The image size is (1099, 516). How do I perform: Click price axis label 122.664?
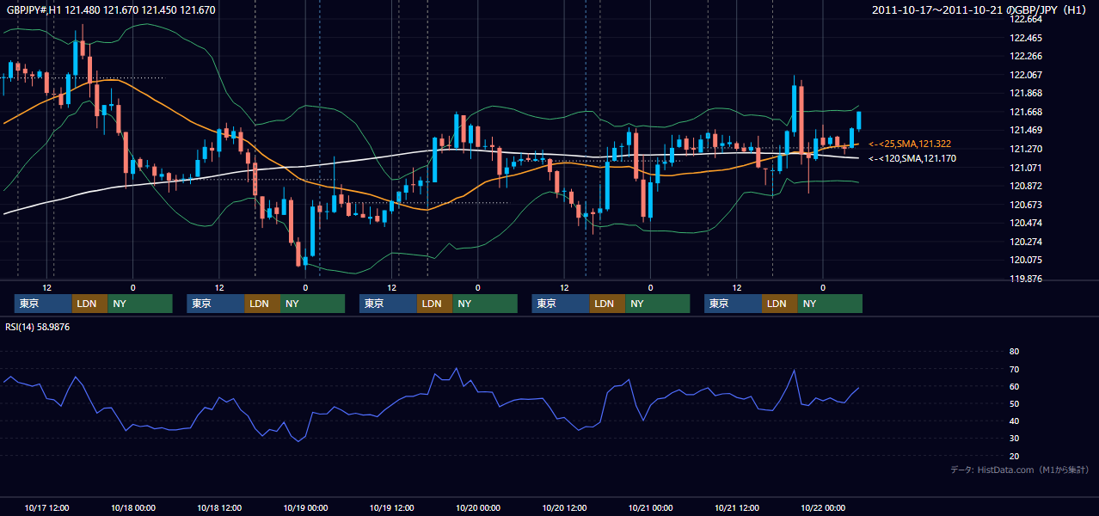[x=1027, y=19]
